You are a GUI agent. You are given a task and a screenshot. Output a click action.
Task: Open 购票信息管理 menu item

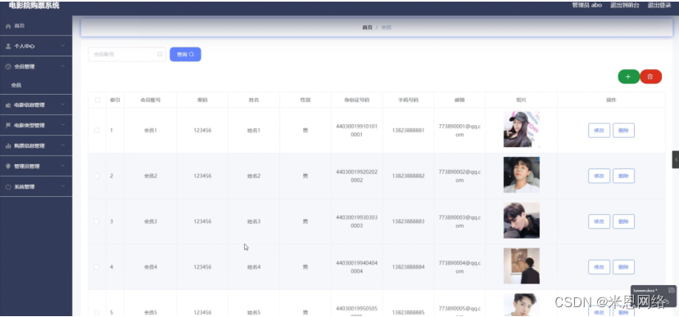(x=36, y=146)
